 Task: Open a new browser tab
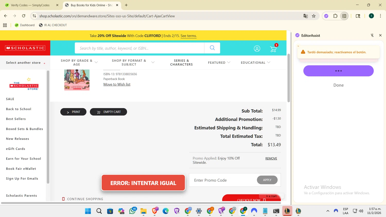click(126, 5)
